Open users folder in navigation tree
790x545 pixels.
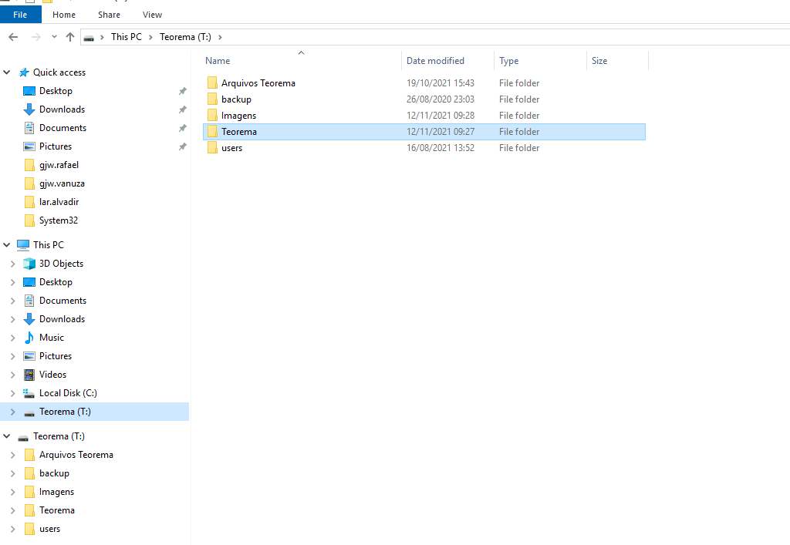coord(49,529)
